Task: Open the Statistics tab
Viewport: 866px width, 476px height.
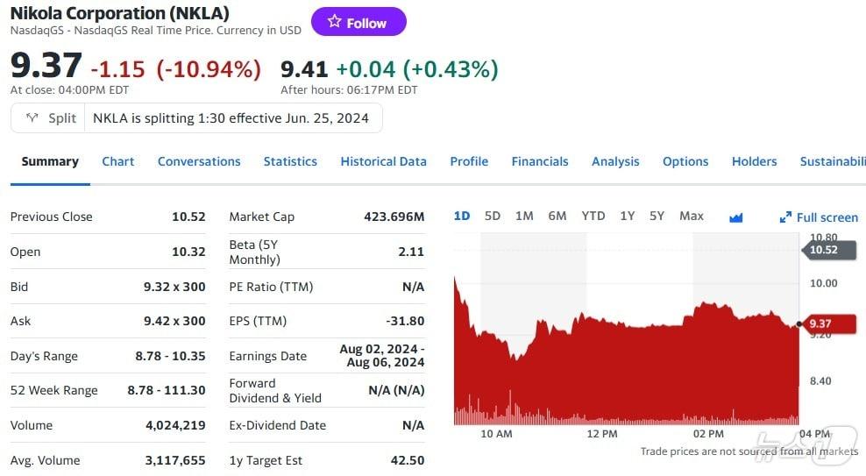Action: 290,161
